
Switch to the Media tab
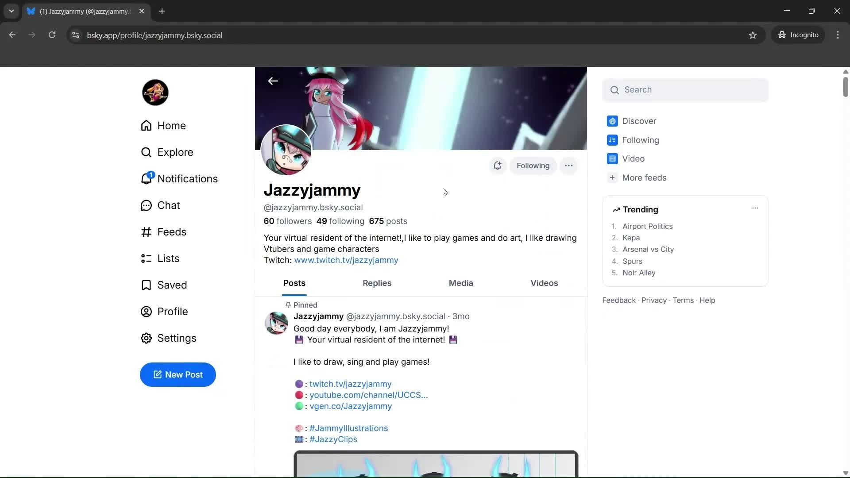pyautogui.click(x=461, y=283)
